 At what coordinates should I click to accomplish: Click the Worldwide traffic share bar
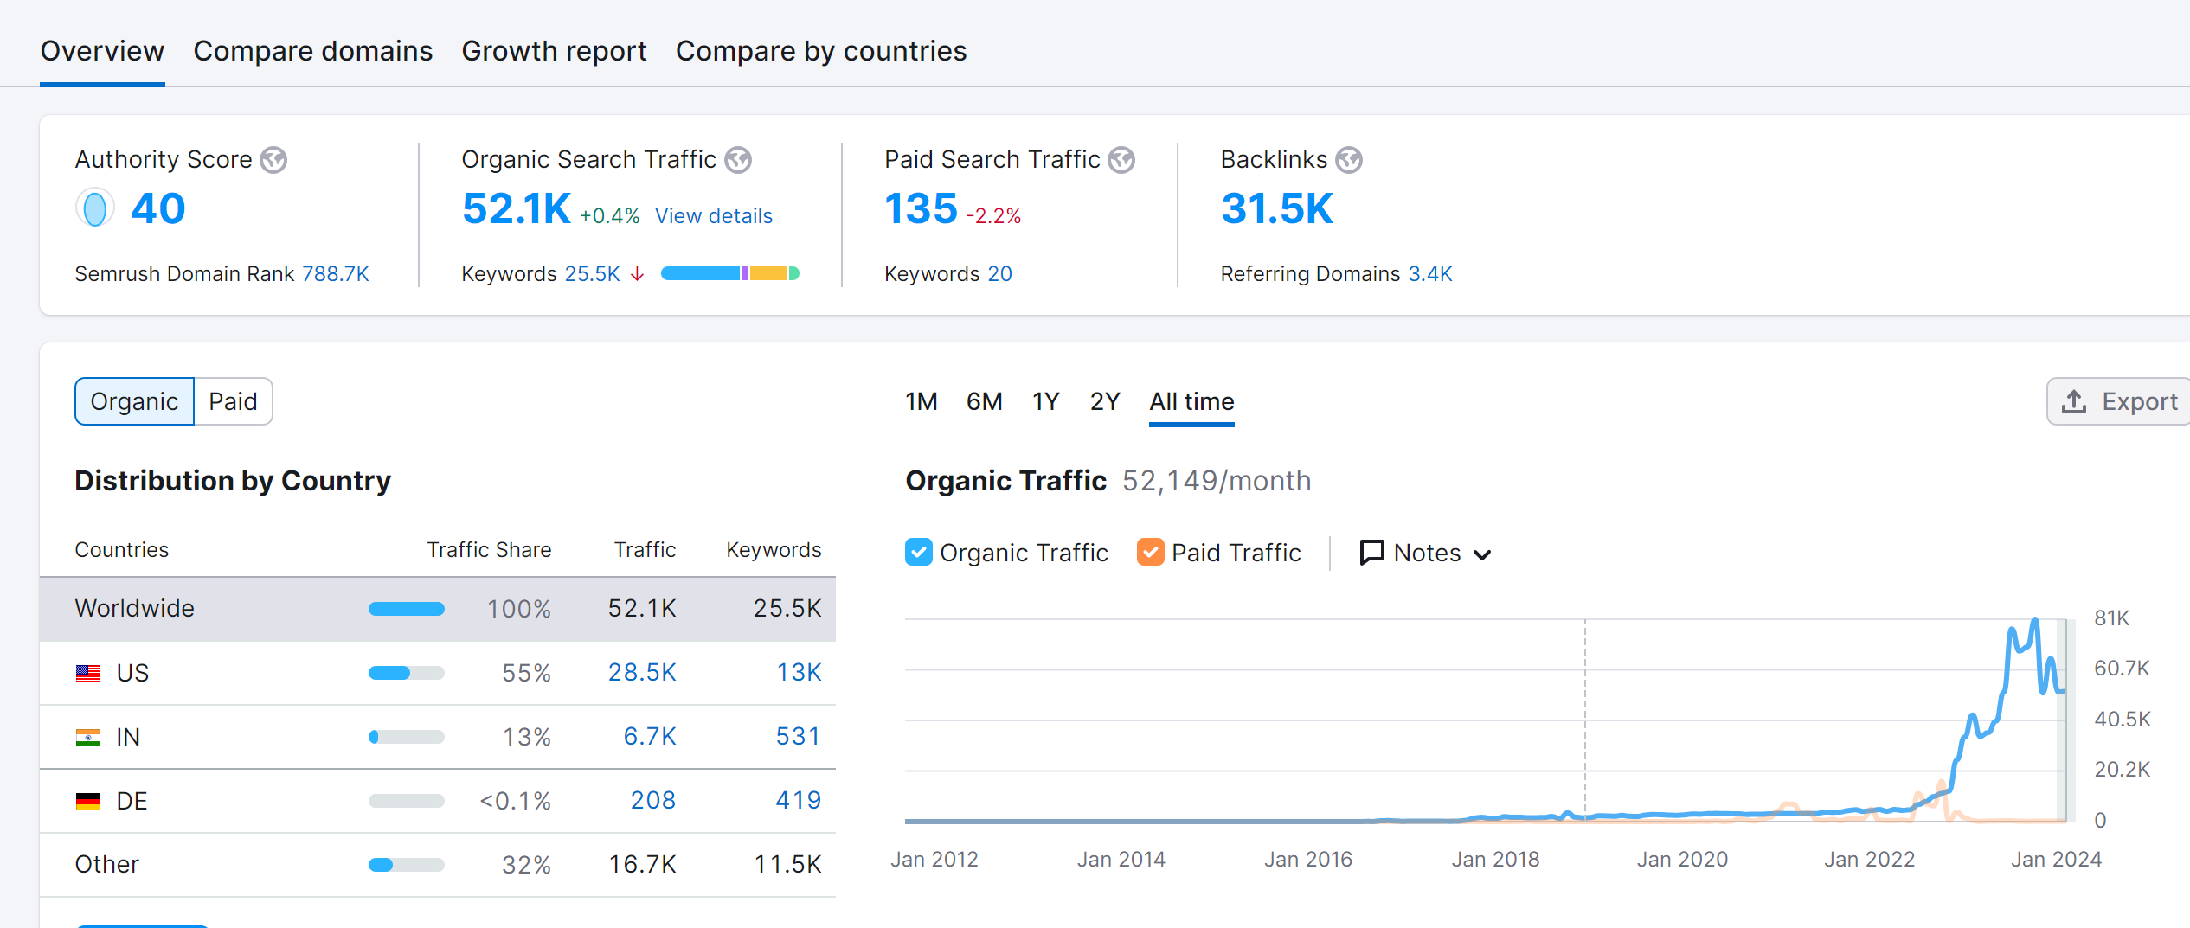point(407,609)
